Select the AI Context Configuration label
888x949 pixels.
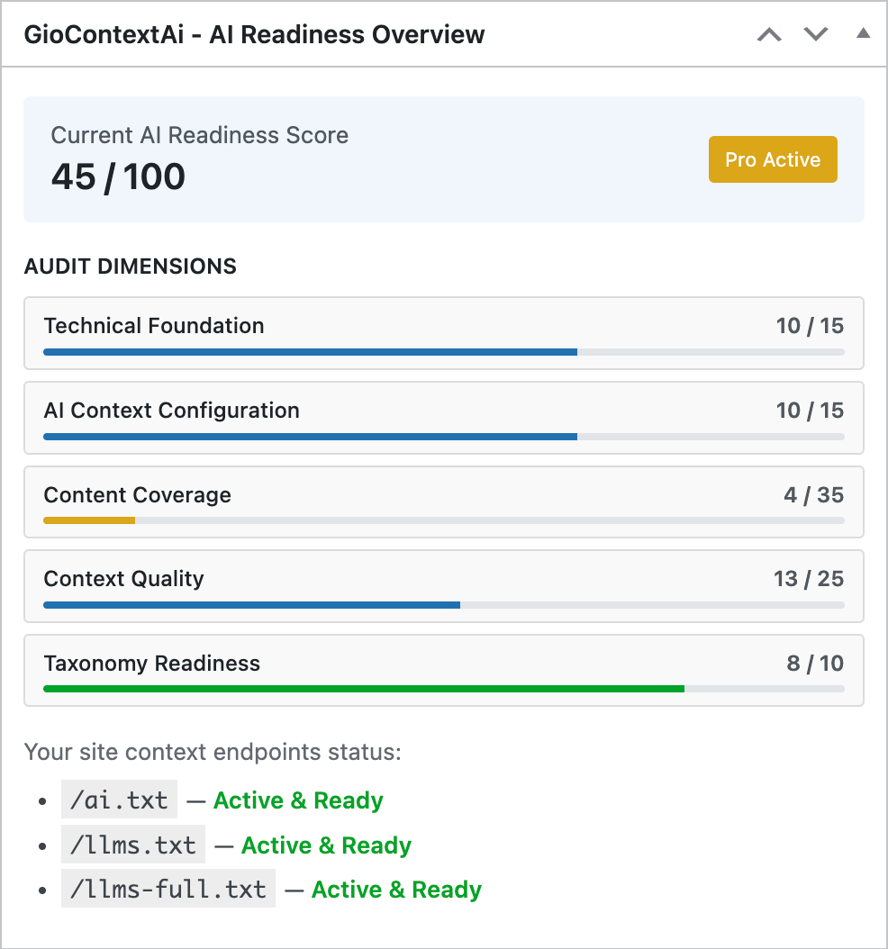(x=171, y=411)
